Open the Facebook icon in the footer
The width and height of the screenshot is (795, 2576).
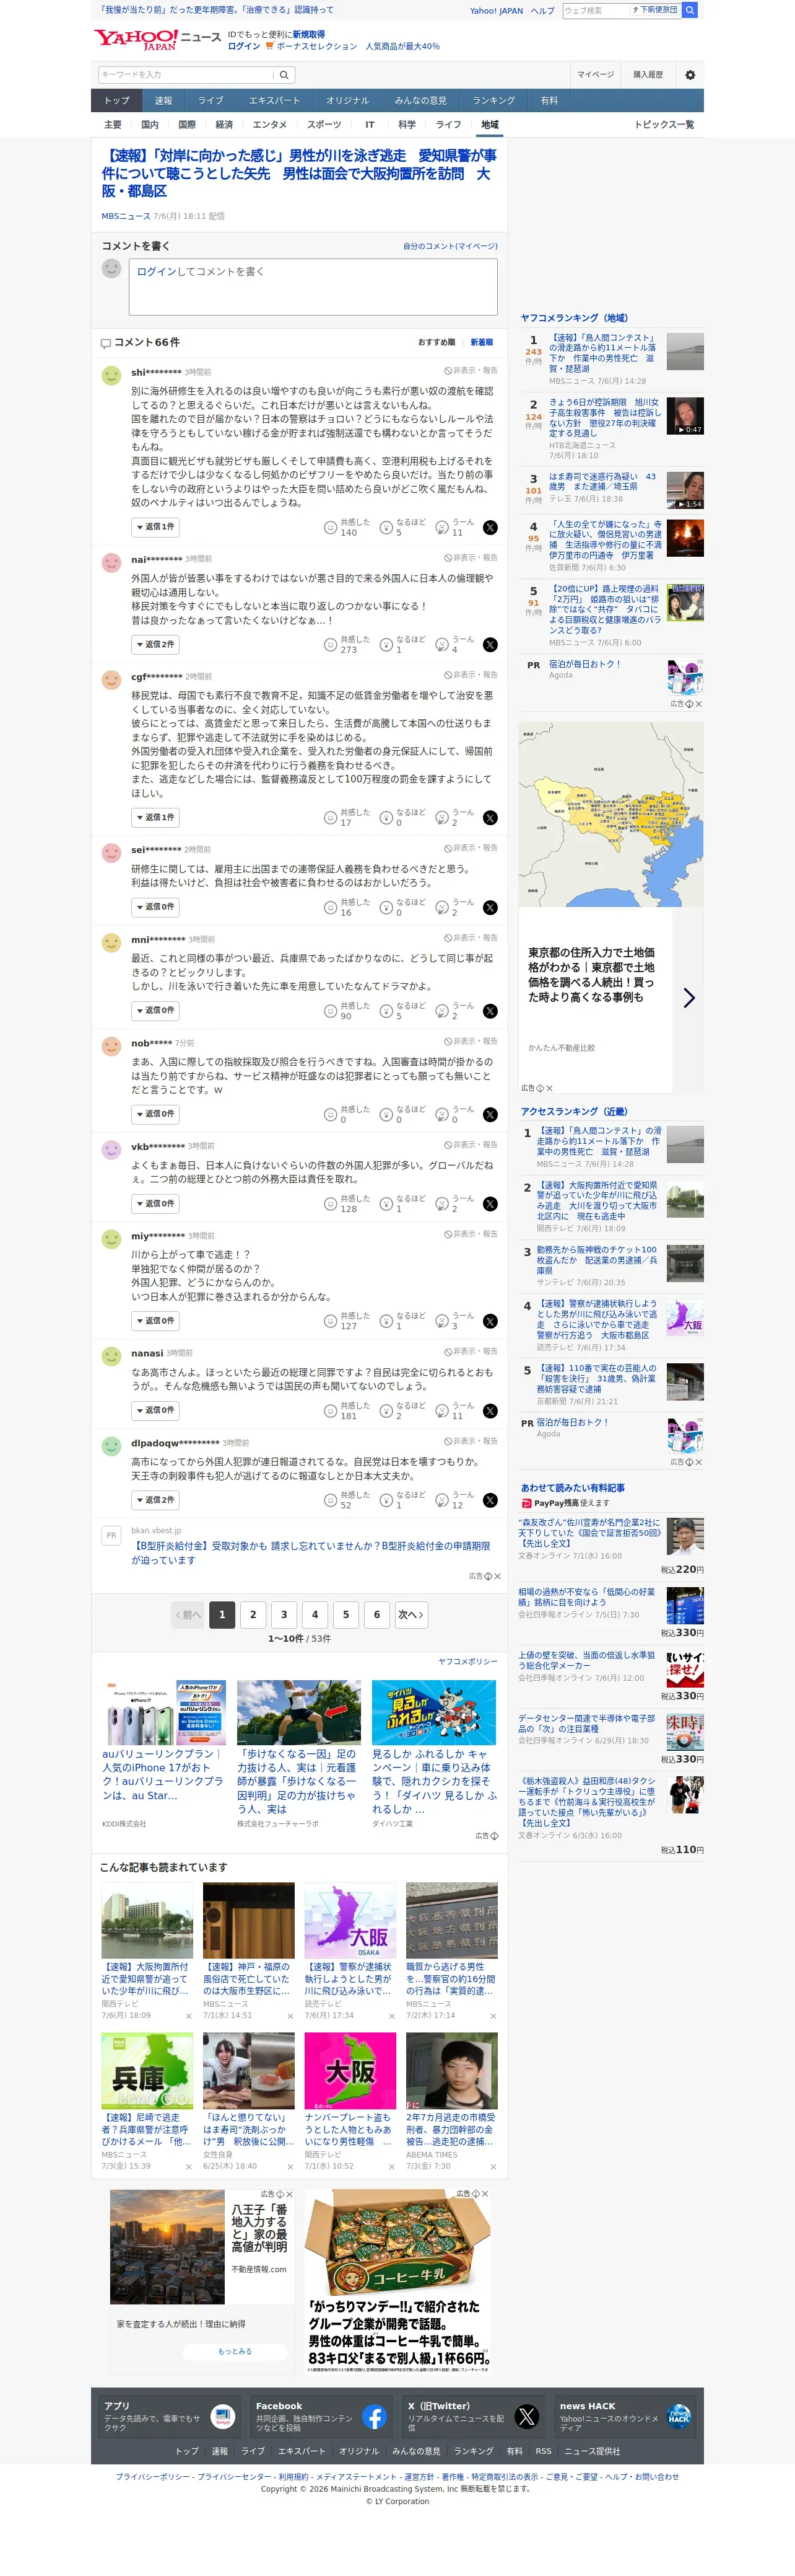375,2417
